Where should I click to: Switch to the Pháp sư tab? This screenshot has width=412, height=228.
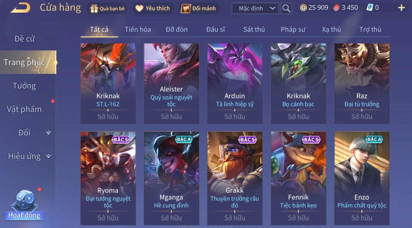(293, 29)
